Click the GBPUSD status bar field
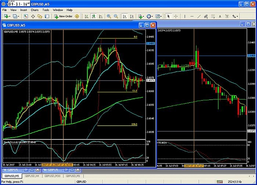Image resolution: width=257 pixels, height=185 pixels. click(89, 182)
